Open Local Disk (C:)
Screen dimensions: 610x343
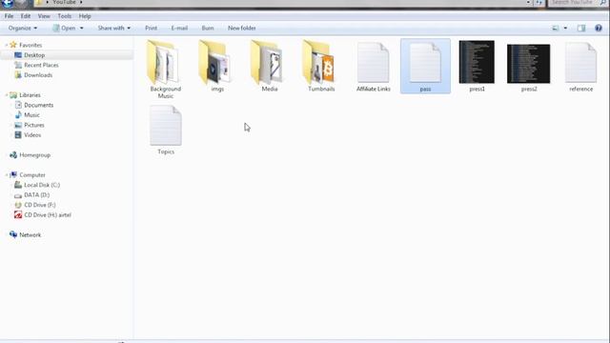pos(42,185)
